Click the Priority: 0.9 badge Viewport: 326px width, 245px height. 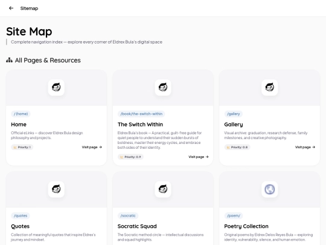130,157
